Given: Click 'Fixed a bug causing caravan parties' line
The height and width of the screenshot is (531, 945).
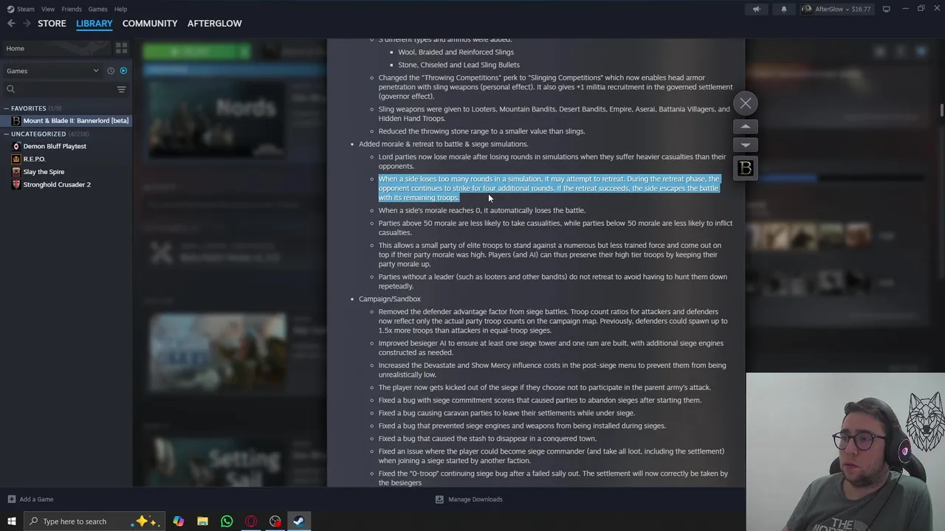Looking at the screenshot, I should tap(506, 413).
